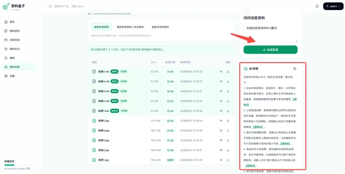Viewport: 345px width, 174px height.
Task: Preview 场景4.jpg with eye icon
Action: [221, 130]
